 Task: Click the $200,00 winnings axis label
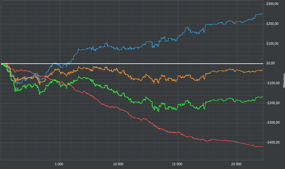[x=272, y=24]
